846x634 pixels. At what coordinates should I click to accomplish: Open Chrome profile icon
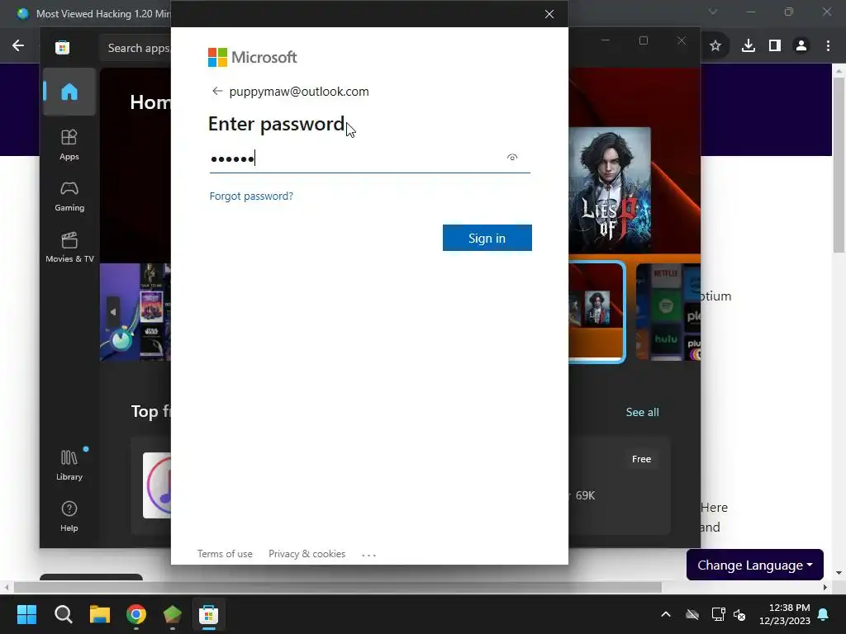pos(801,46)
